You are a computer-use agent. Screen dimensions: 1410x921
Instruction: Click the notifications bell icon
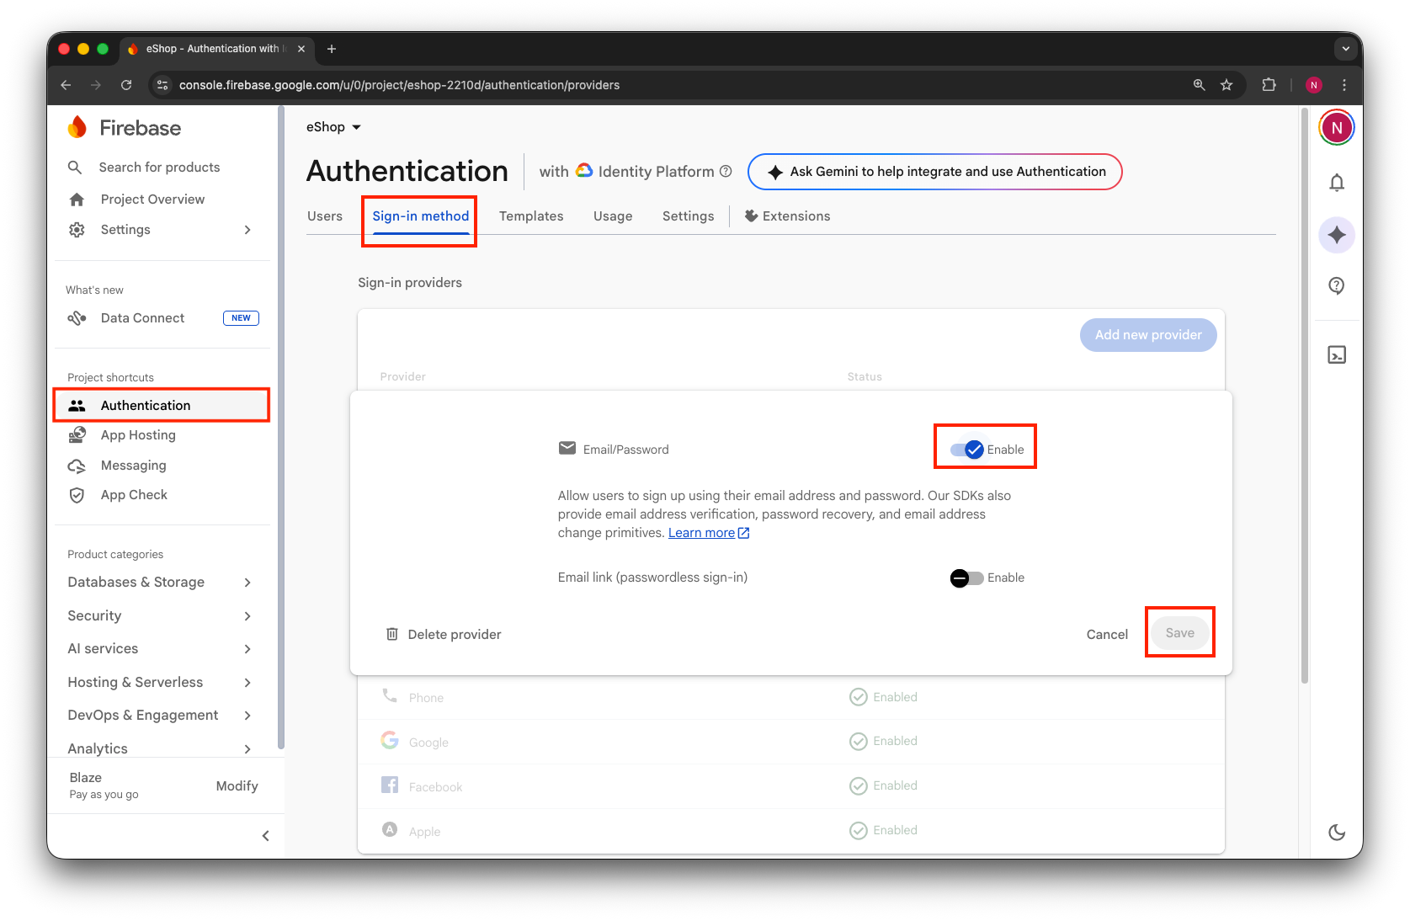point(1336,183)
